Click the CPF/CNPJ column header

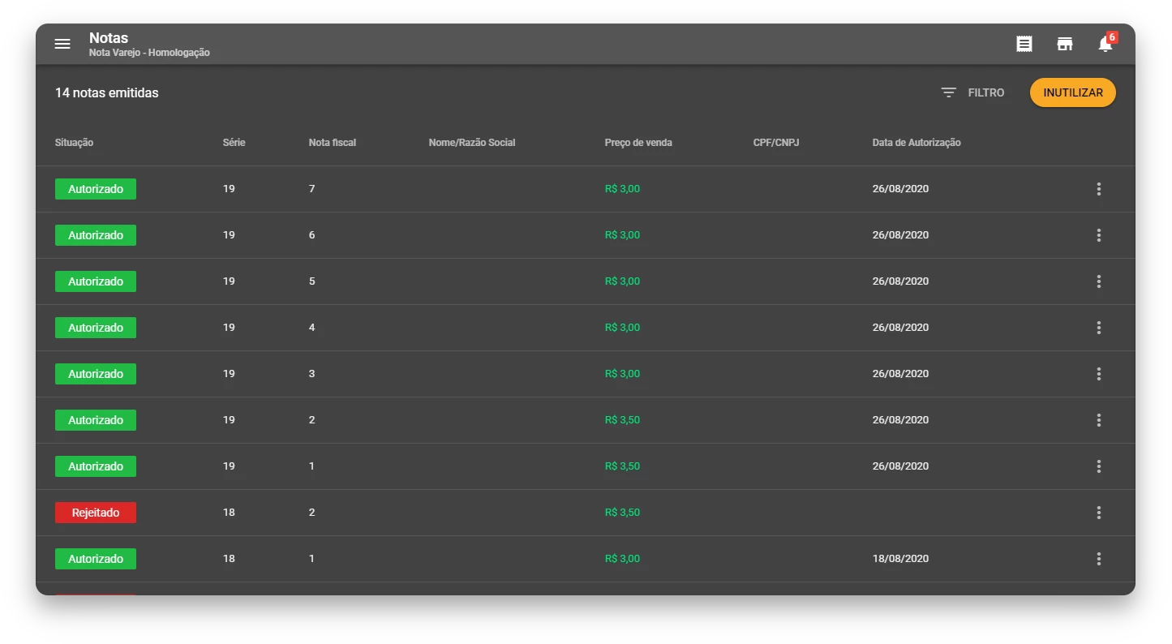(776, 143)
